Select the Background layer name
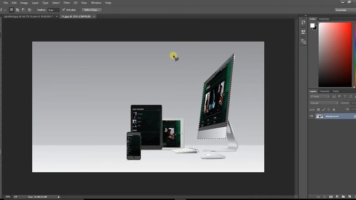Image resolution: width=356 pixels, height=200 pixels. pos(332,116)
